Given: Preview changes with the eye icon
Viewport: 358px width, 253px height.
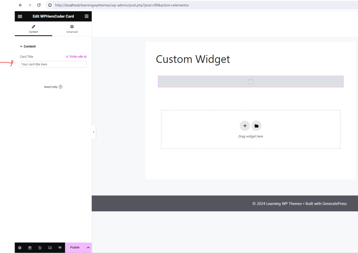Looking at the screenshot, I should [x=59, y=247].
